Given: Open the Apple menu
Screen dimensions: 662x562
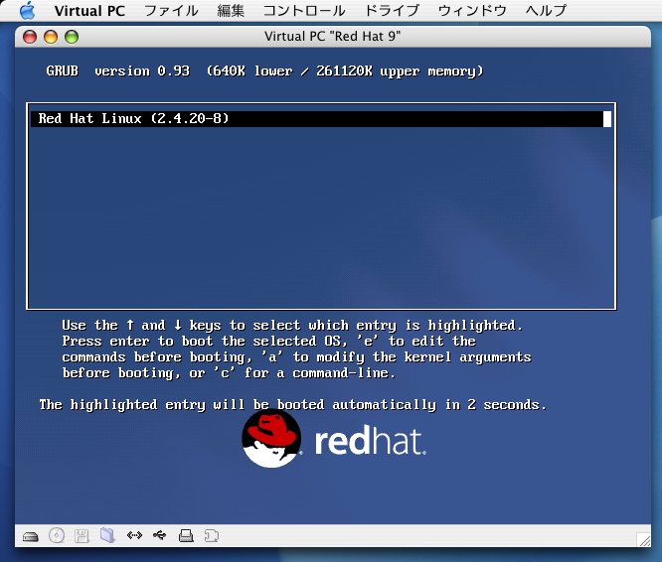Looking at the screenshot, I should [28, 10].
